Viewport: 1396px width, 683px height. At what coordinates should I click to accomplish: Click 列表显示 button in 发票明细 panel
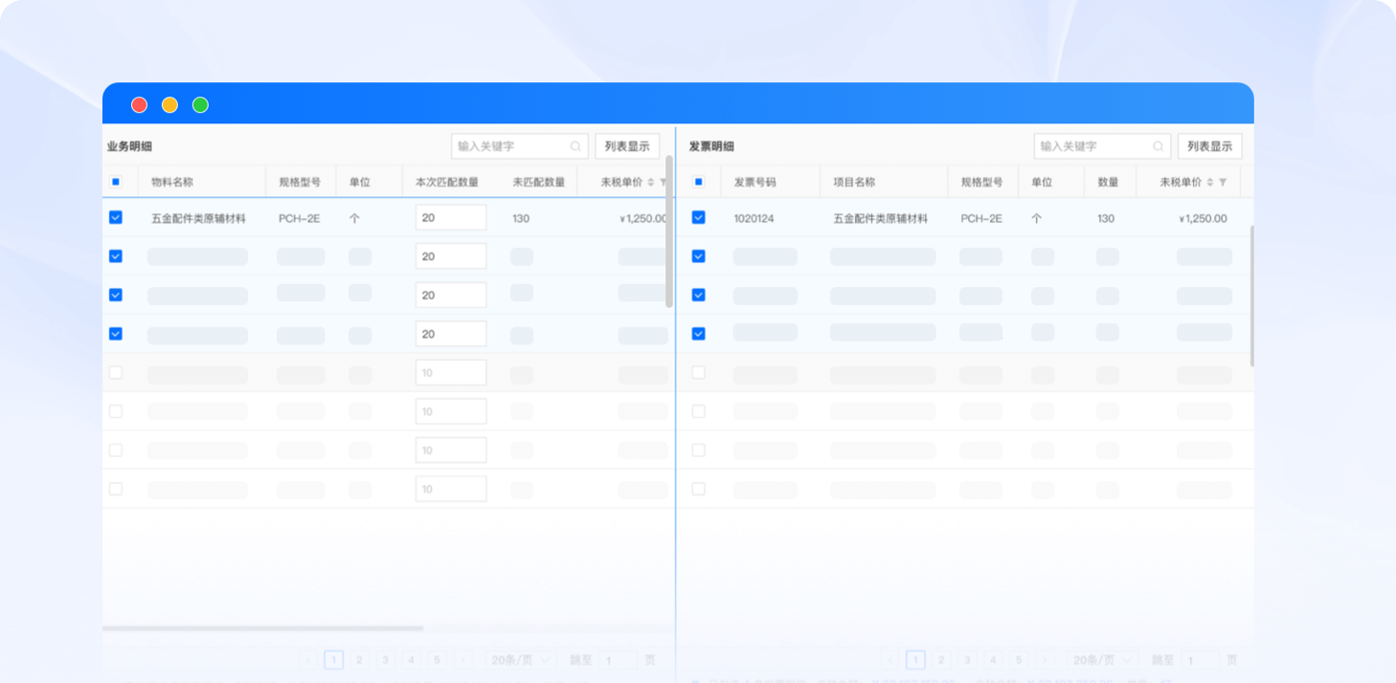(1209, 146)
